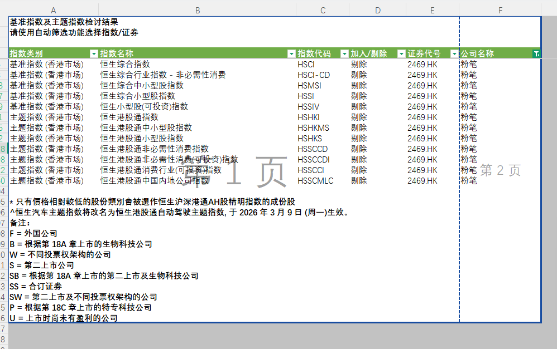Select 粉笔 cell in the HSSCMLC row
Image resolution: width=557 pixels, height=349 pixels.
pos(469,181)
